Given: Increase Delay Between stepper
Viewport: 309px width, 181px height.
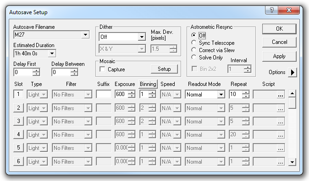Looking at the screenshot, I should tap(74, 70).
